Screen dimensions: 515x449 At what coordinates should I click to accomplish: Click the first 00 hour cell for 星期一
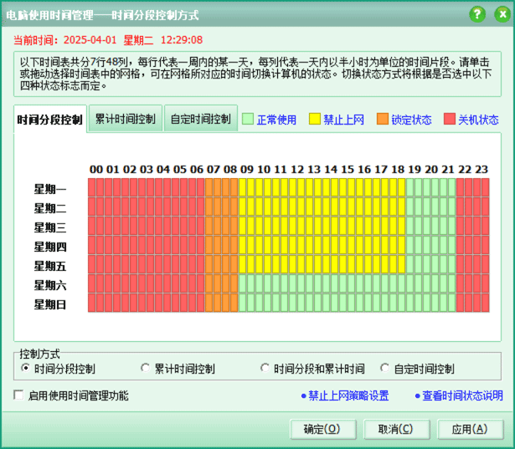(92, 188)
